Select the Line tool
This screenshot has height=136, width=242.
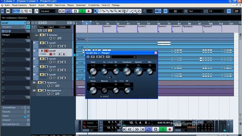pos(132,11)
